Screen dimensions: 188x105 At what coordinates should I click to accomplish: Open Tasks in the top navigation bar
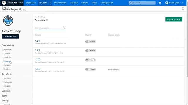click(94, 3)
